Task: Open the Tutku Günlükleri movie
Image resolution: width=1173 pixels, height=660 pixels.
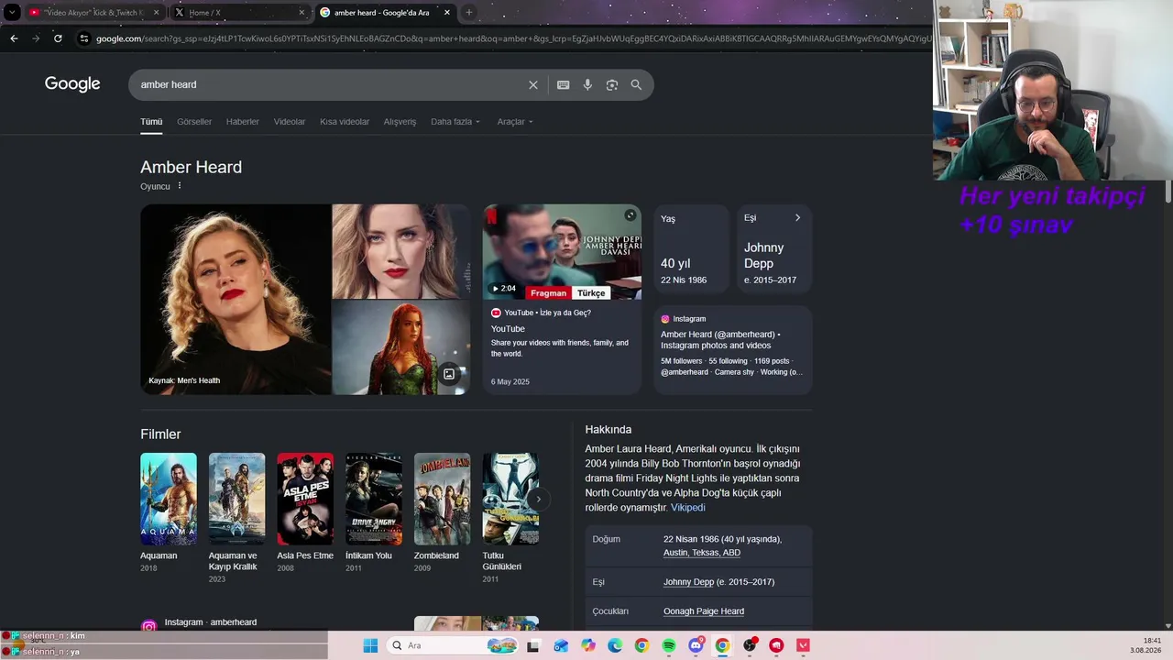Action: (510, 518)
